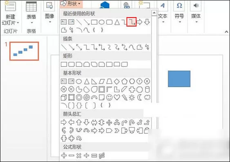Select the down arrow in recently used shapes

[147, 22]
